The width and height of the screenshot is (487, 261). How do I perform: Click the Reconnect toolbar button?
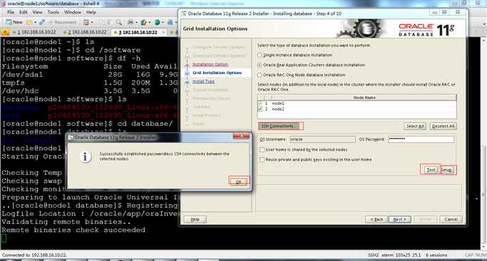(62, 22)
